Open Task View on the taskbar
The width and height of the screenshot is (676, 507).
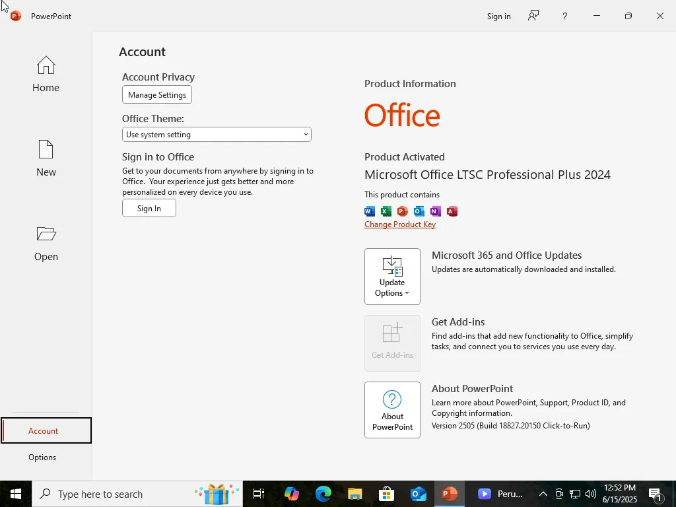(x=259, y=494)
